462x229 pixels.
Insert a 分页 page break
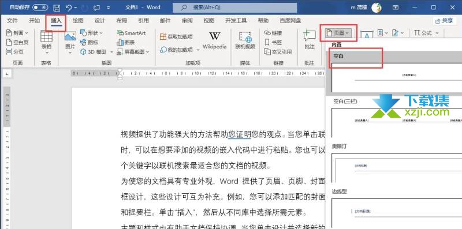[x=15, y=52]
